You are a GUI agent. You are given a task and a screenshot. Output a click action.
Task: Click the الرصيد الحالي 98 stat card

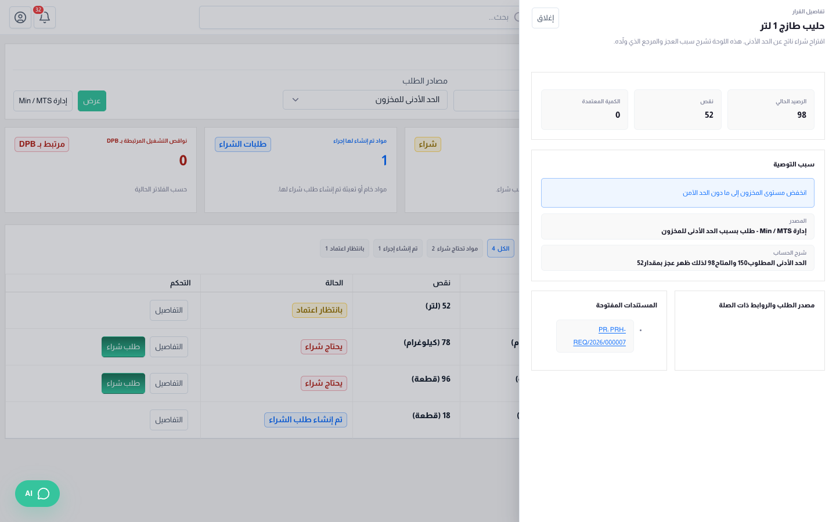[x=770, y=110]
